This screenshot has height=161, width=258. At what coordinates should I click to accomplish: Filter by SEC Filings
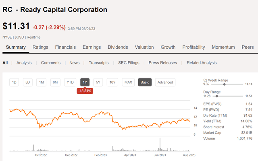[x=128, y=63]
